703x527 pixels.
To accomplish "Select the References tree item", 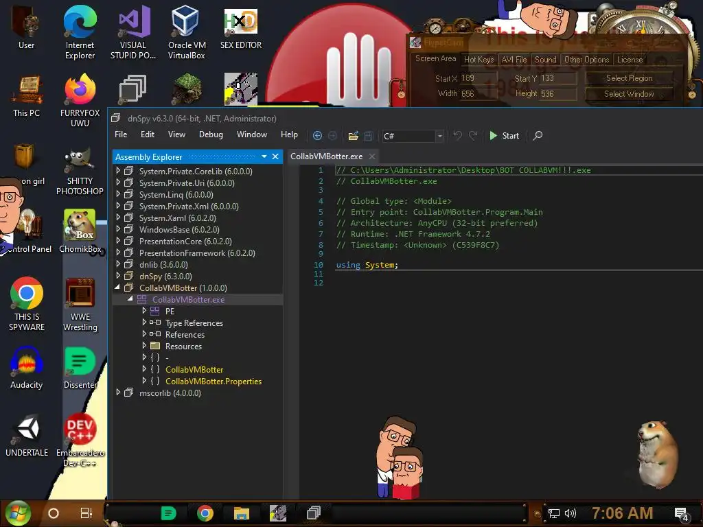I will (x=185, y=335).
